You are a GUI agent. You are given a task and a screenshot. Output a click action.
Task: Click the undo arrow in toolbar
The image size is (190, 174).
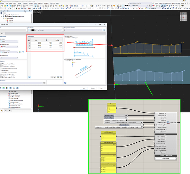point(27,6)
